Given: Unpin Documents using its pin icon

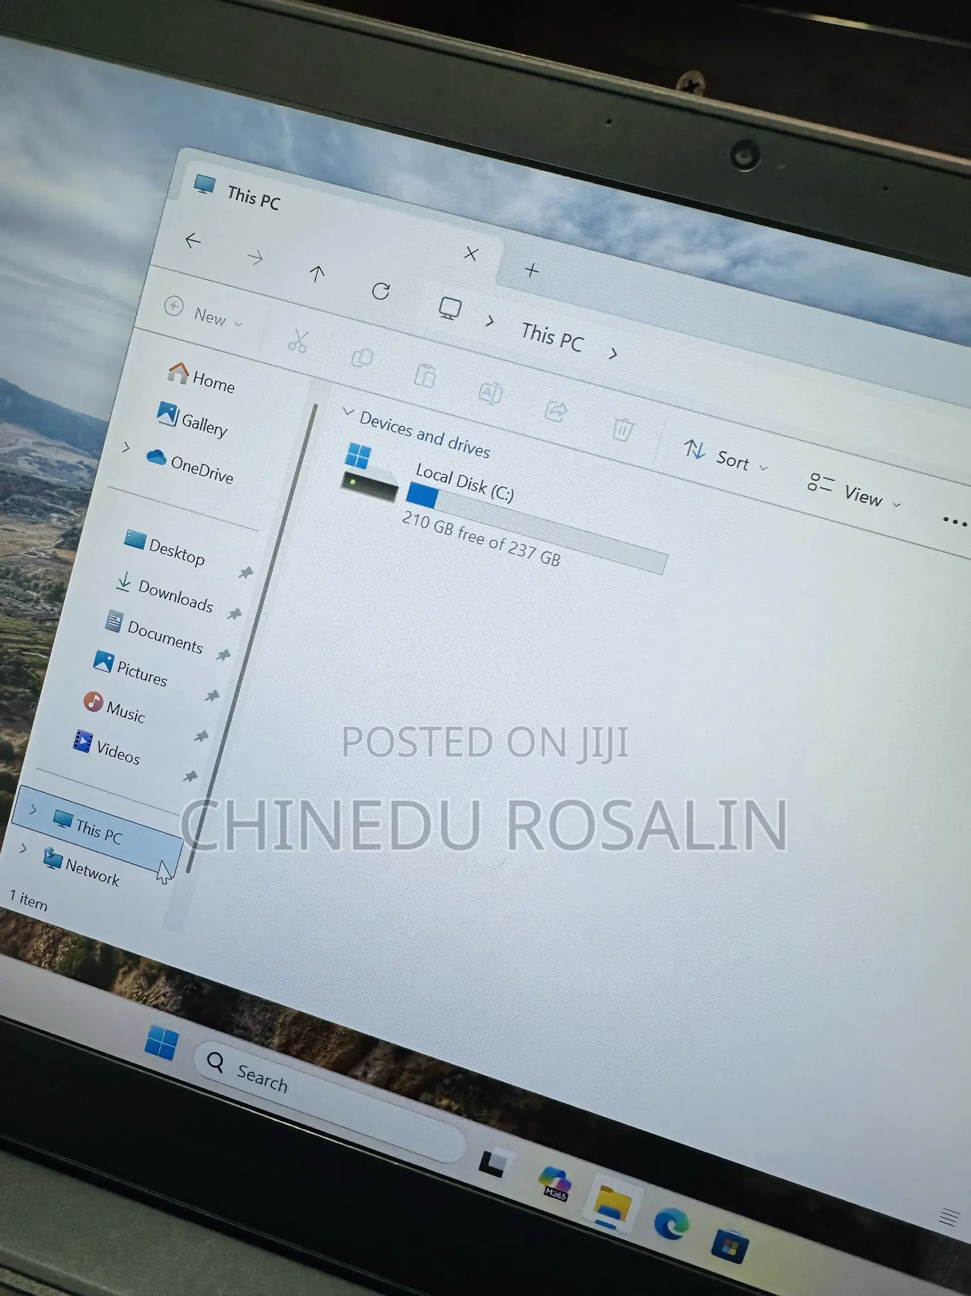Looking at the screenshot, I should [x=223, y=655].
